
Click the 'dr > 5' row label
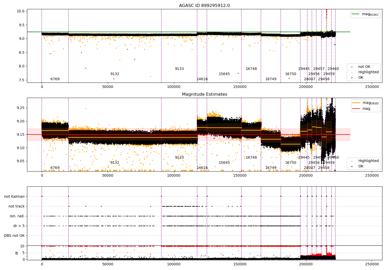pyautogui.click(x=19, y=226)
